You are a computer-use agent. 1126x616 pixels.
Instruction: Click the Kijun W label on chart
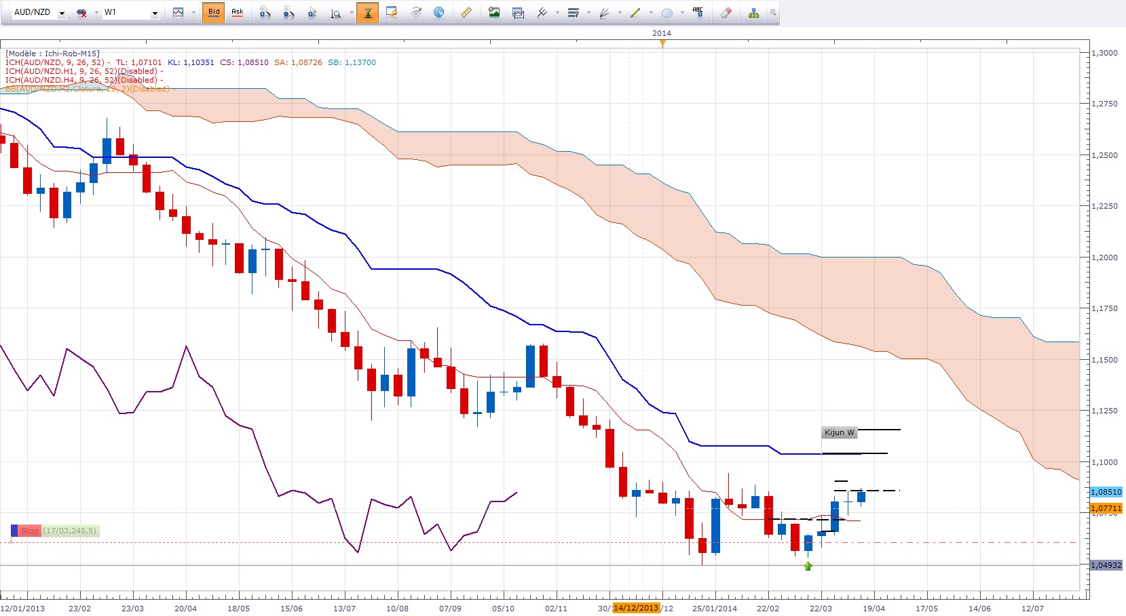839,432
